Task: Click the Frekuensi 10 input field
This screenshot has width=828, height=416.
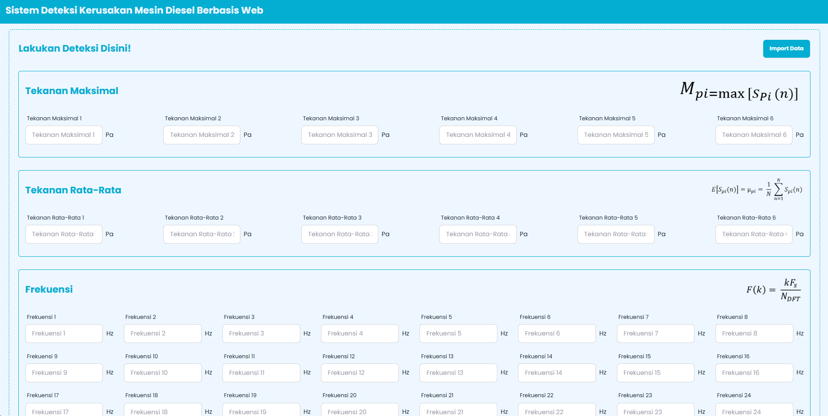Action: tap(162, 373)
